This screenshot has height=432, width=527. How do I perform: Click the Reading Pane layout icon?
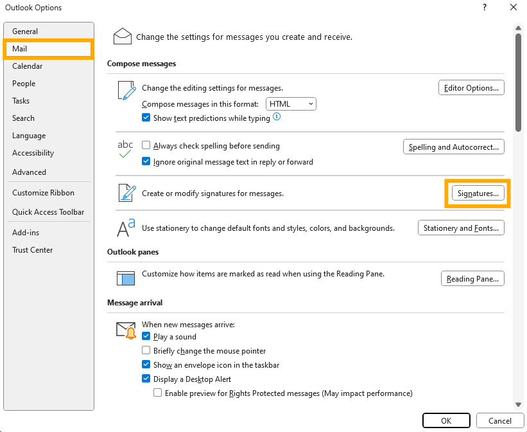point(126,278)
